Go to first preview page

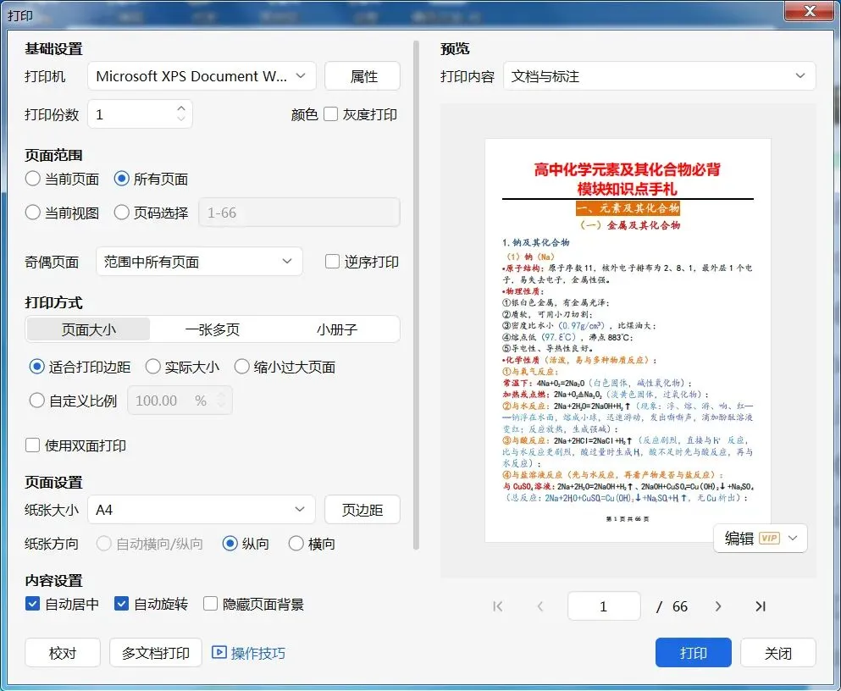point(498,606)
